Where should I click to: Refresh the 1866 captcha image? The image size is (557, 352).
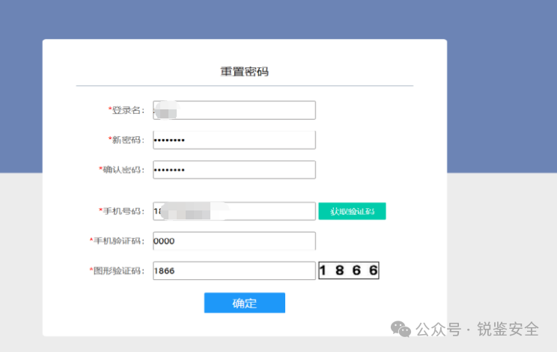(349, 270)
